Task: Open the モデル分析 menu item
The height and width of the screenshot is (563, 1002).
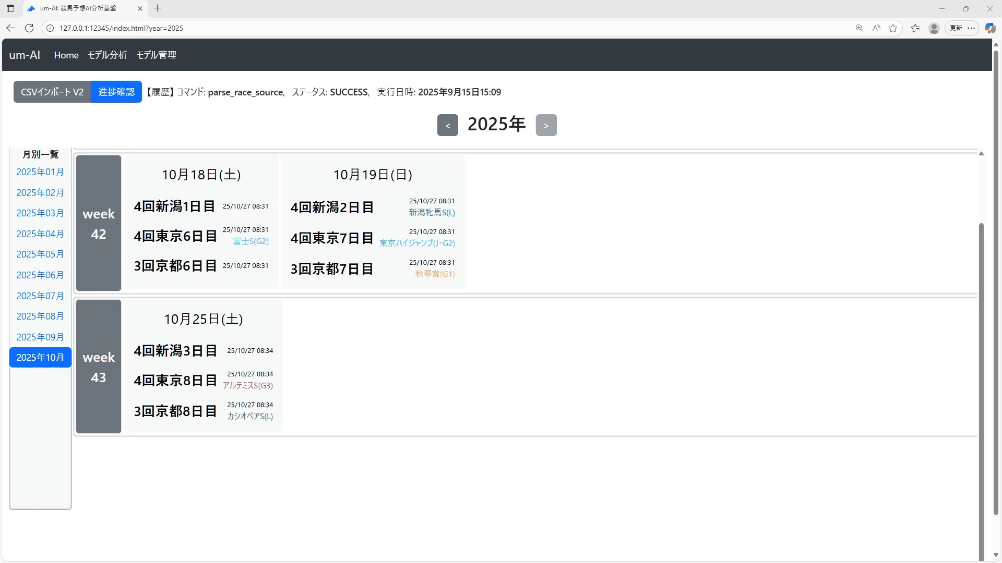Action: 108,55
